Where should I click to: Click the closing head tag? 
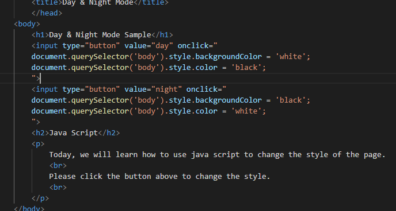coord(47,13)
